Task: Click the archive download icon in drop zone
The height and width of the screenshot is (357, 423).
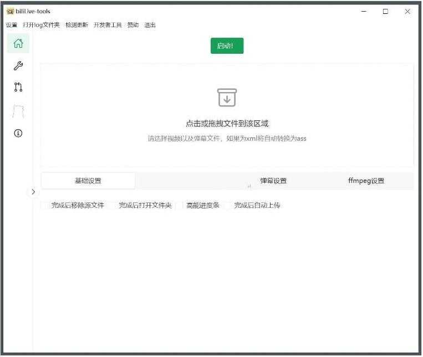Action: click(227, 98)
